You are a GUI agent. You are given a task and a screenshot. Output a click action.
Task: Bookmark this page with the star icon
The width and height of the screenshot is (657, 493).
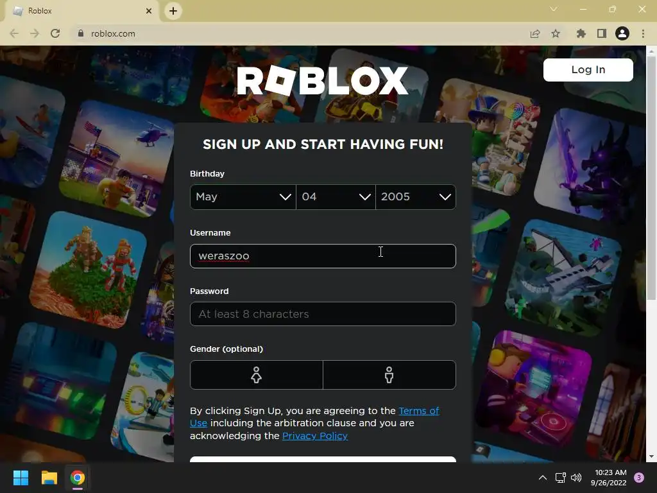[x=556, y=33]
